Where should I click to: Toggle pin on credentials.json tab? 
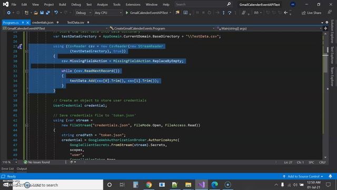pyautogui.click(x=57, y=22)
